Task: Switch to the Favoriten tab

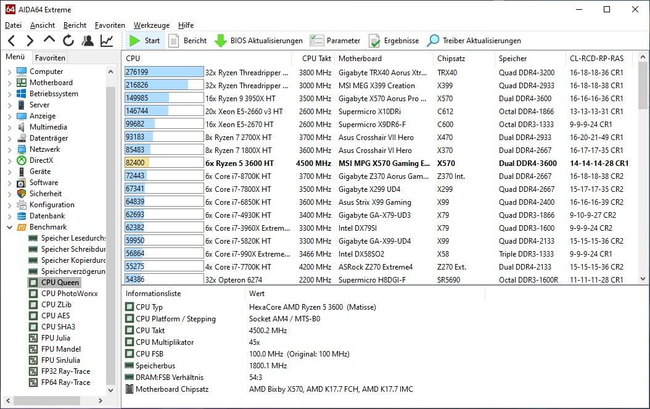Action: pos(50,57)
